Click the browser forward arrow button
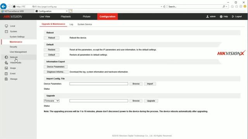 9,7
